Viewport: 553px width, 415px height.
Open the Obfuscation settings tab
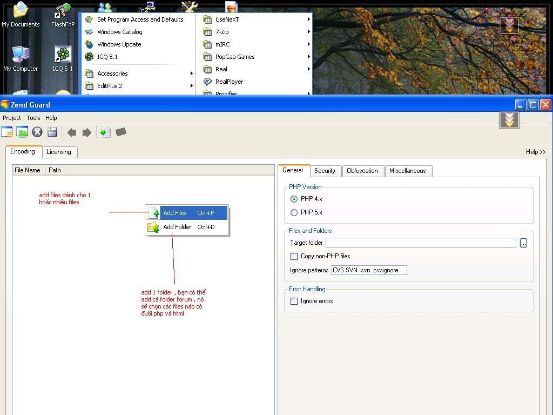pos(362,171)
